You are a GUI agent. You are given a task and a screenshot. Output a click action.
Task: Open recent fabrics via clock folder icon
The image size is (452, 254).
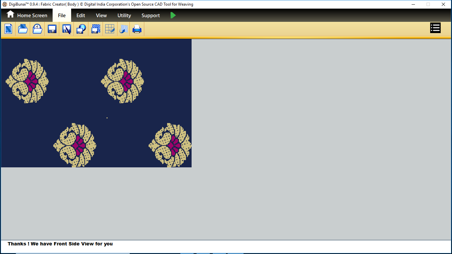[x=37, y=29]
